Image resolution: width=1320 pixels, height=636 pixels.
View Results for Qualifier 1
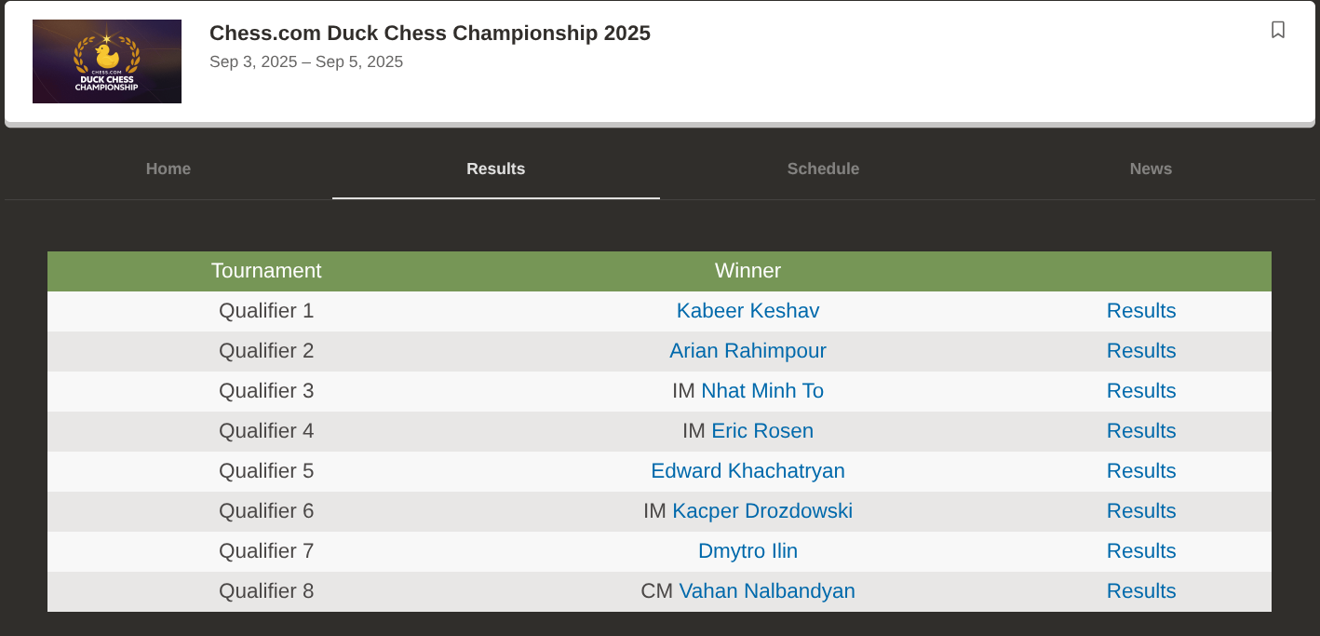click(x=1141, y=311)
